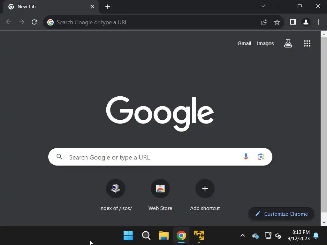Bookmark this tab with star icon
The width and height of the screenshot is (327, 245).
pyautogui.click(x=277, y=22)
